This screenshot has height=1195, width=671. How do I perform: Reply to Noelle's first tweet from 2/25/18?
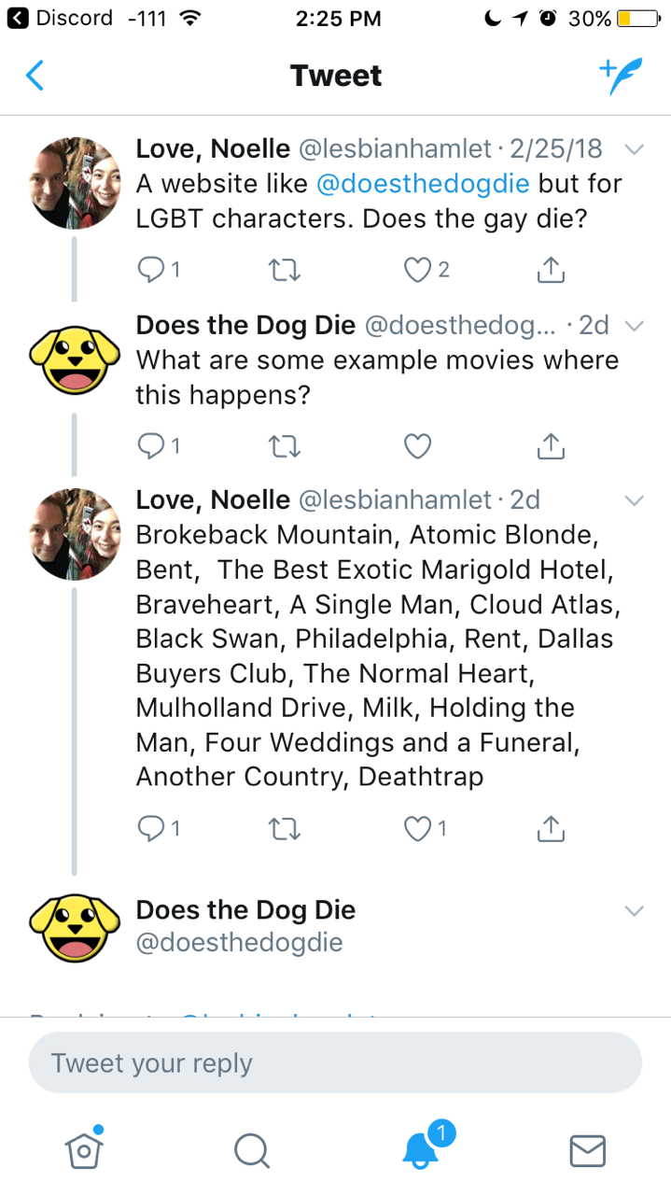point(151,271)
